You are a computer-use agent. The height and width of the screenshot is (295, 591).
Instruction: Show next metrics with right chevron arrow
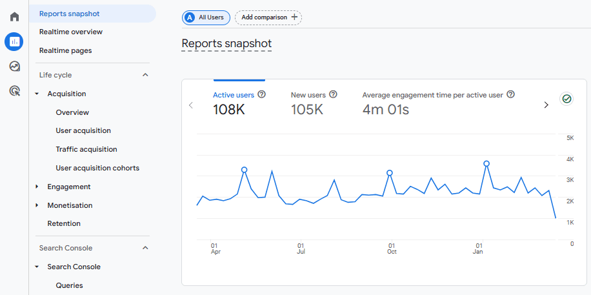click(546, 105)
